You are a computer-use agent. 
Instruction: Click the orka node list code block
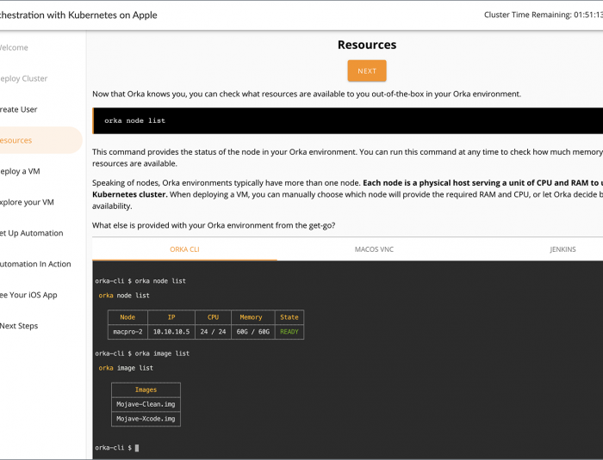pyautogui.click(x=348, y=120)
